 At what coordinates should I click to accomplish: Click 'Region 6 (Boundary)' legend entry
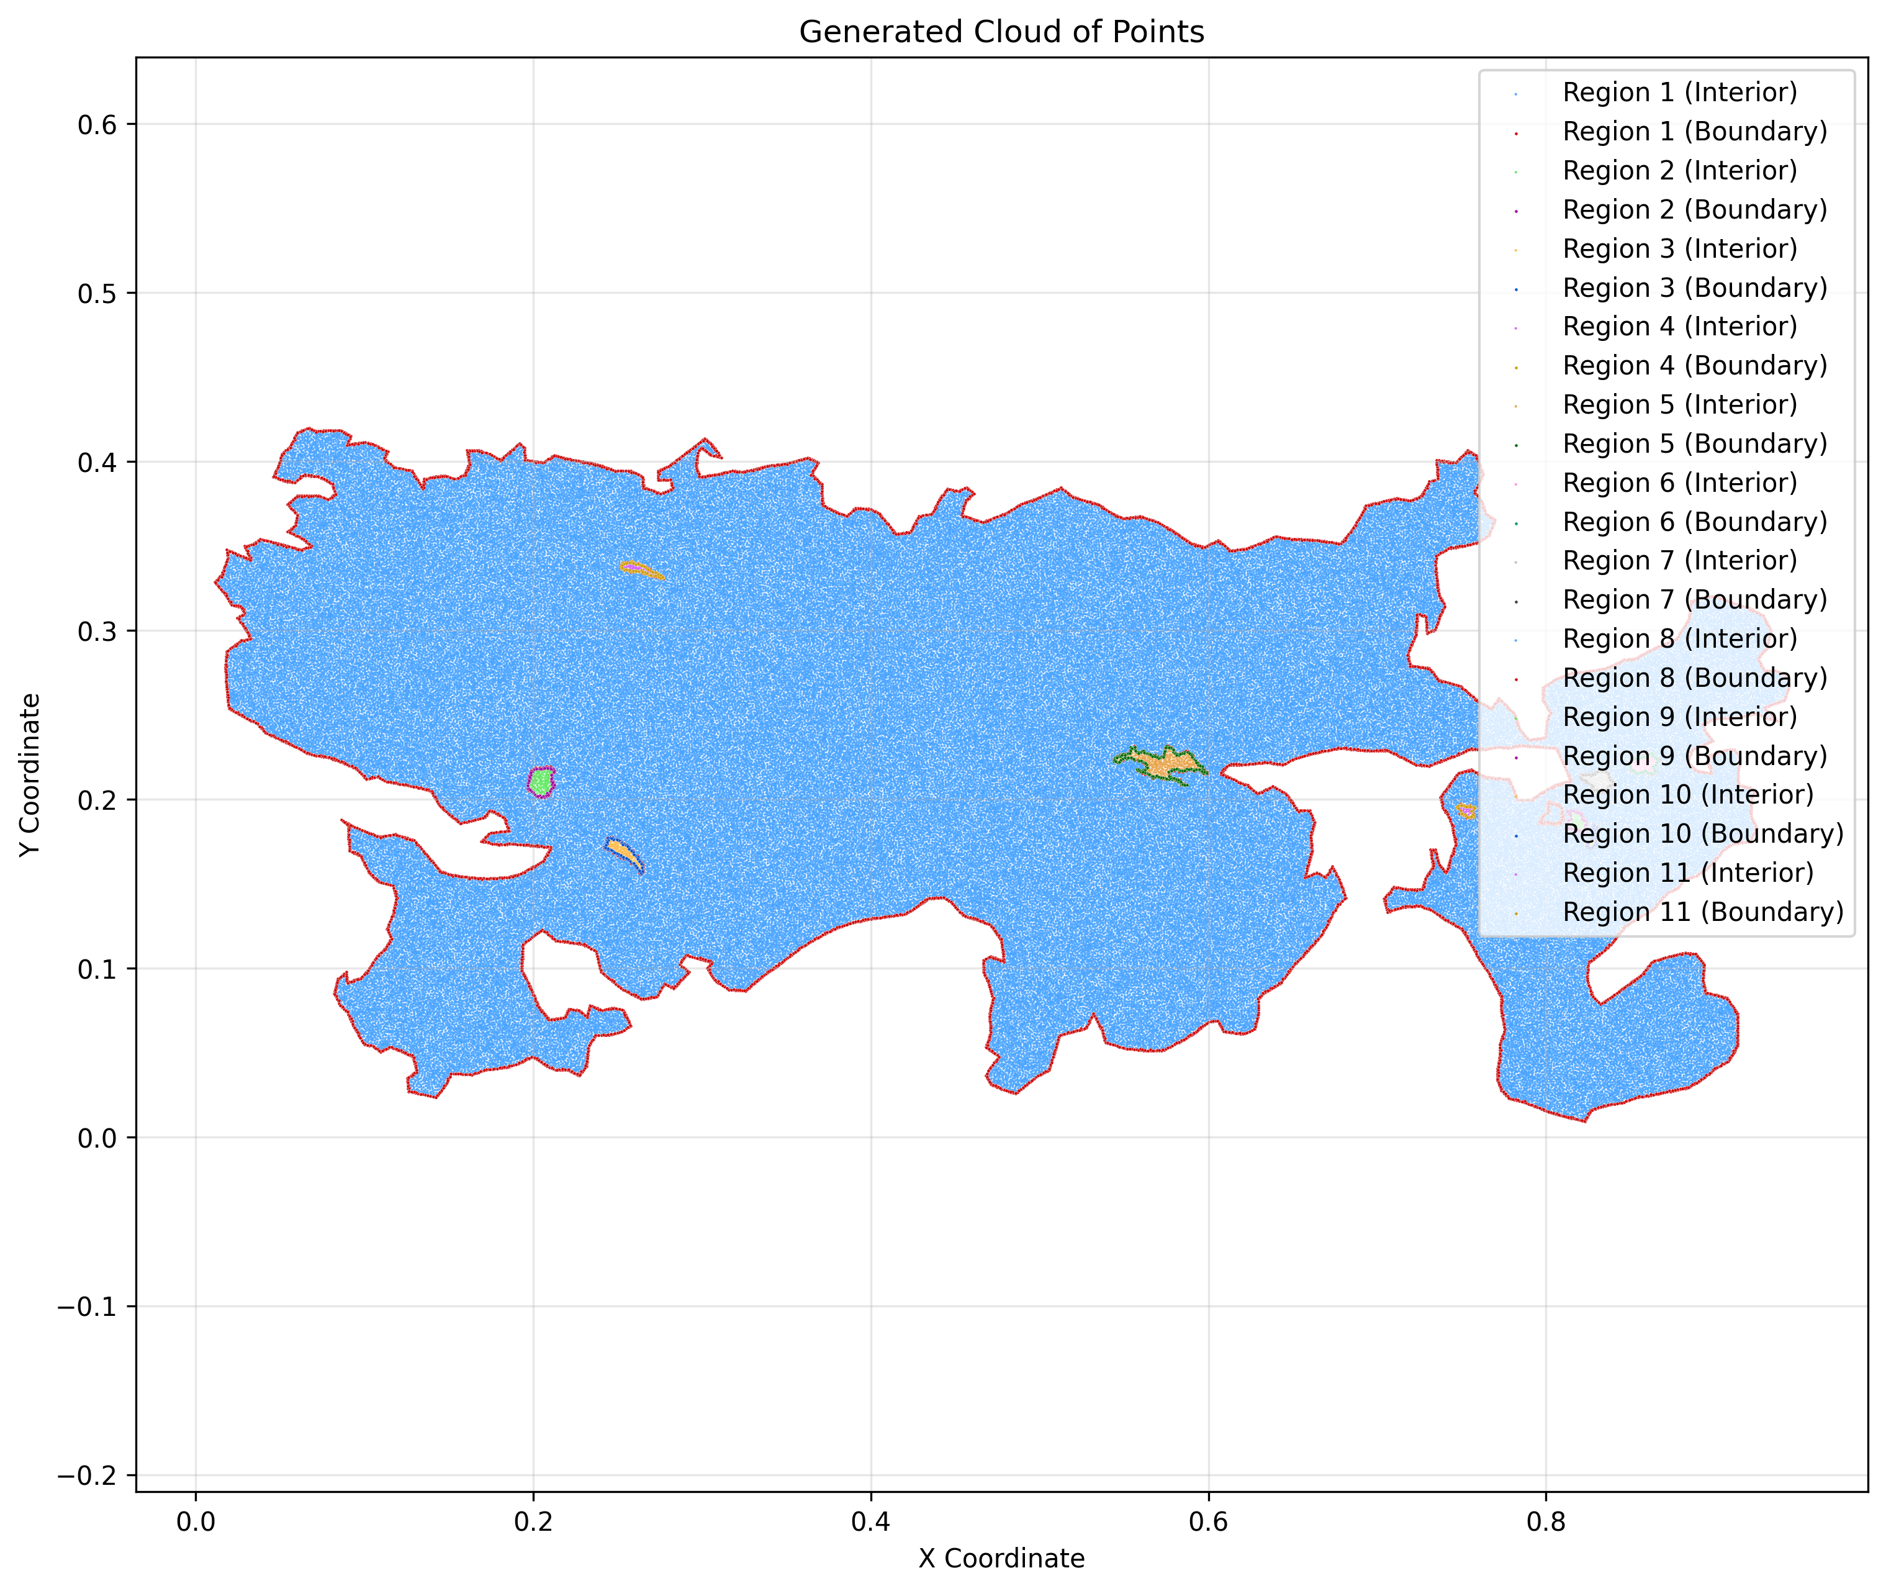tap(1694, 521)
